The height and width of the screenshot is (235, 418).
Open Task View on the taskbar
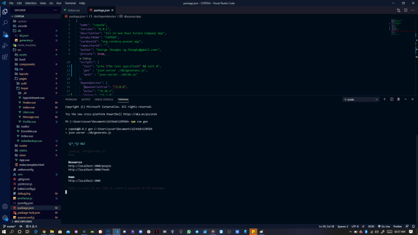27,232
